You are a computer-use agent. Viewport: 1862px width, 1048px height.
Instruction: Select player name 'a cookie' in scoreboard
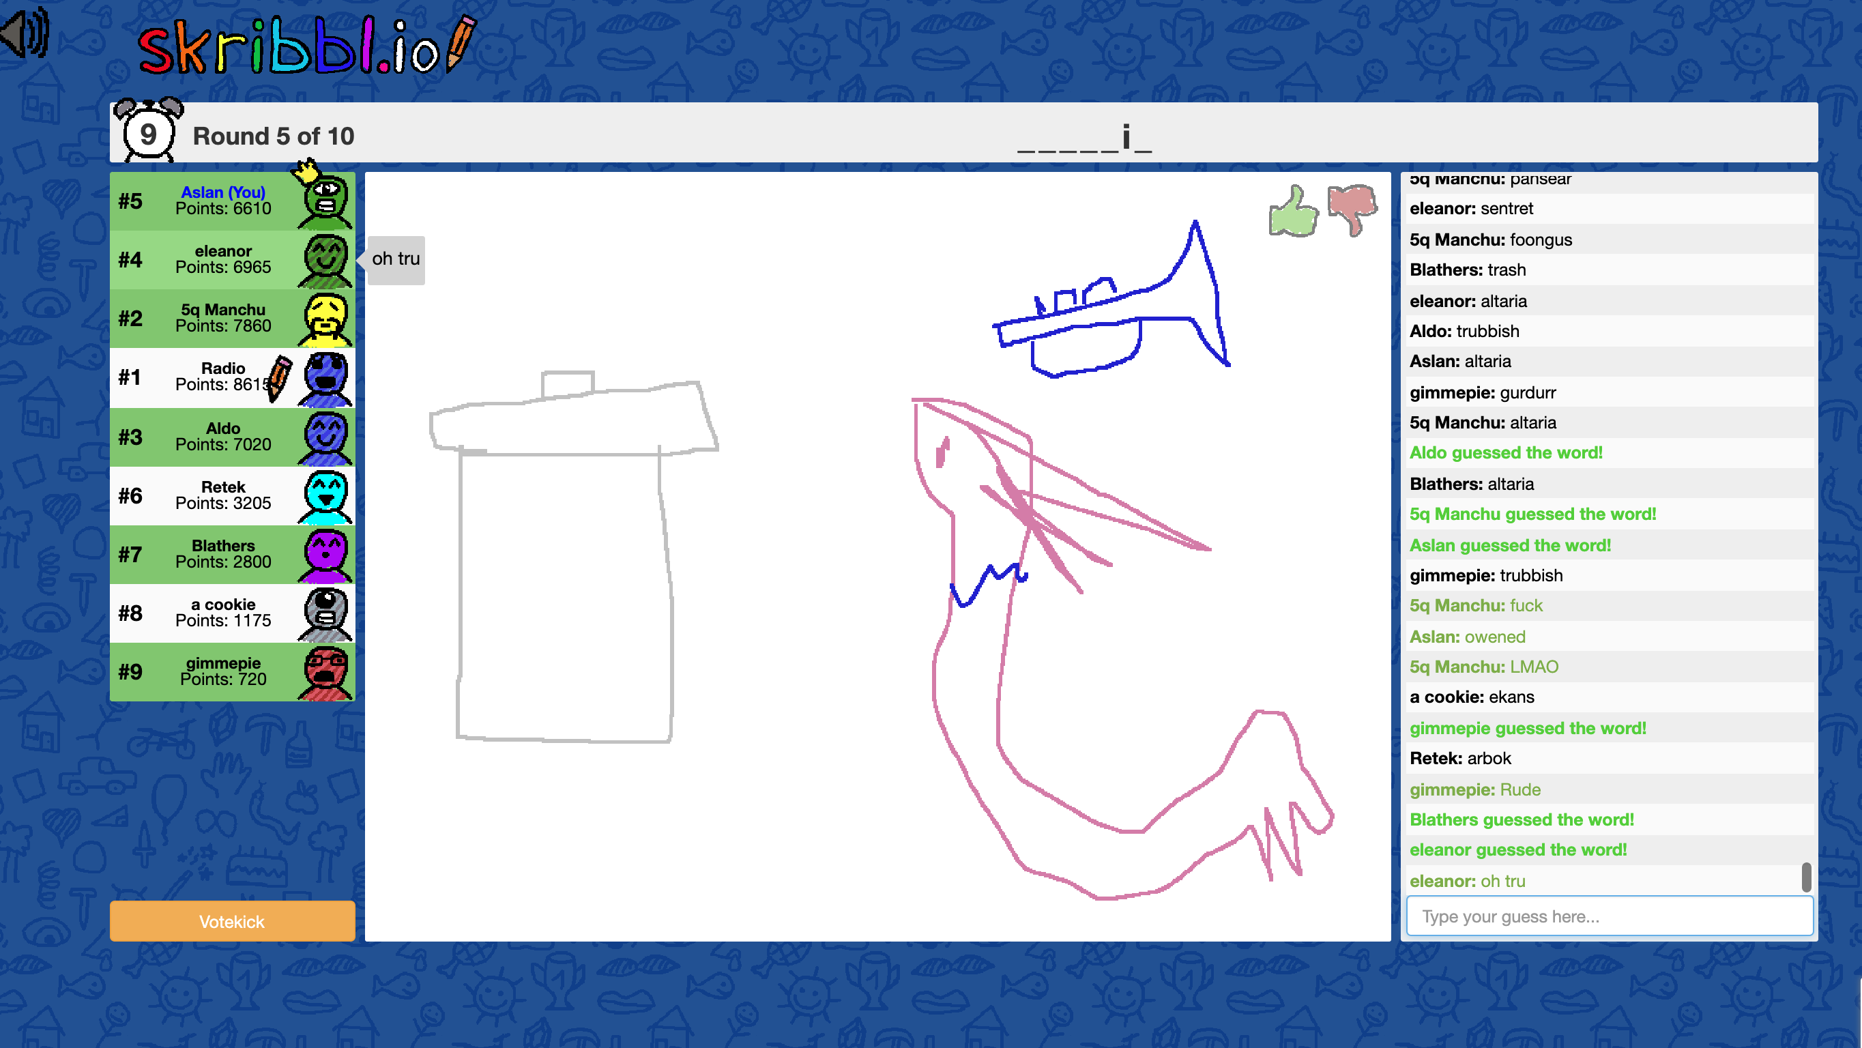pyautogui.click(x=222, y=605)
